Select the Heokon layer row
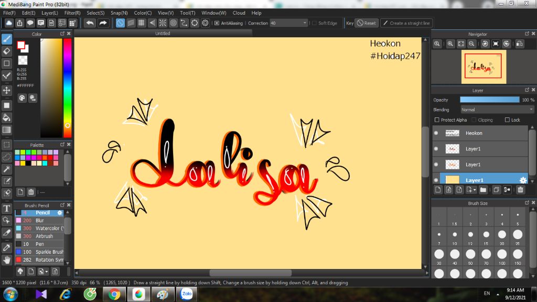Screen dimensions: 537x302 point(480,133)
